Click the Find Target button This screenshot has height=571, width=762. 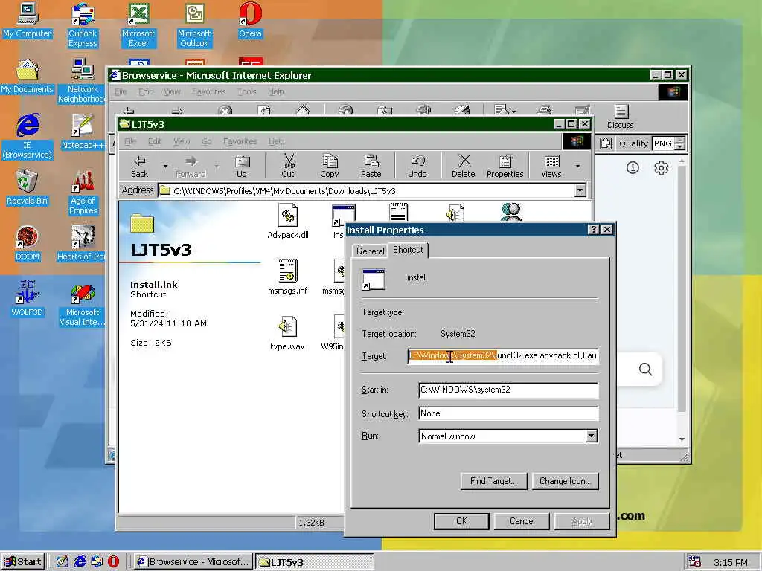point(493,481)
